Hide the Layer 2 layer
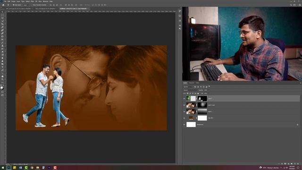Screen dimensions: 302x170 tap(184, 99)
